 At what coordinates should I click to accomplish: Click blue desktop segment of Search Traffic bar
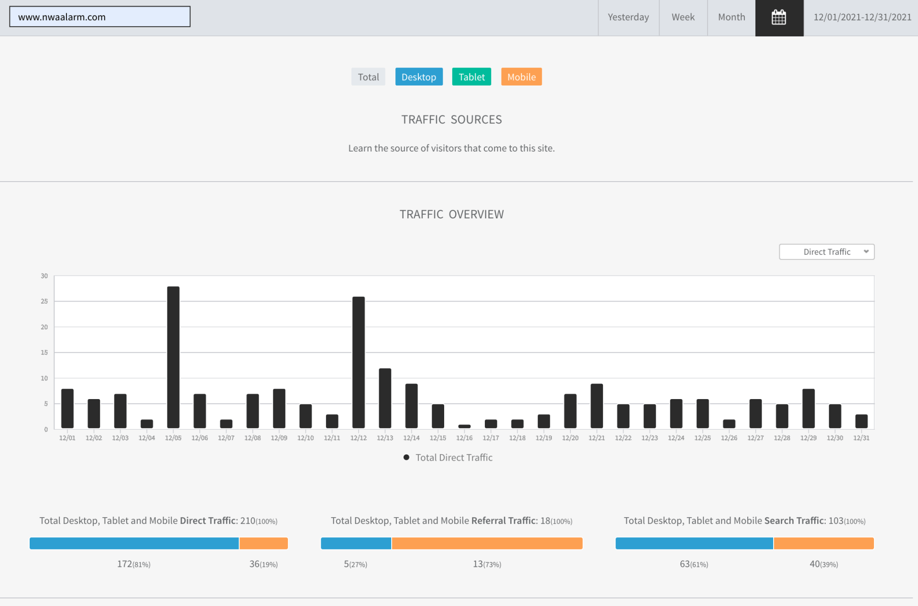pyautogui.click(x=694, y=543)
